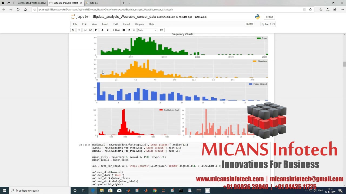This screenshot has height=194, width=346.
Task: Show tabs you've set aside icon
Action: coord(3,3)
